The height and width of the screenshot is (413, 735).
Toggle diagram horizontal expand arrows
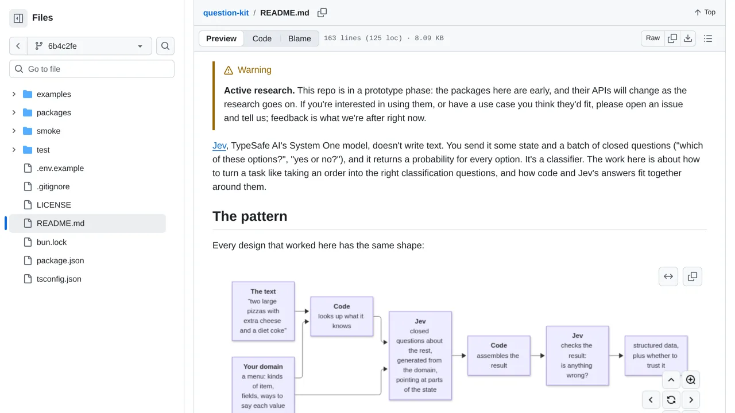click(668, 276)
